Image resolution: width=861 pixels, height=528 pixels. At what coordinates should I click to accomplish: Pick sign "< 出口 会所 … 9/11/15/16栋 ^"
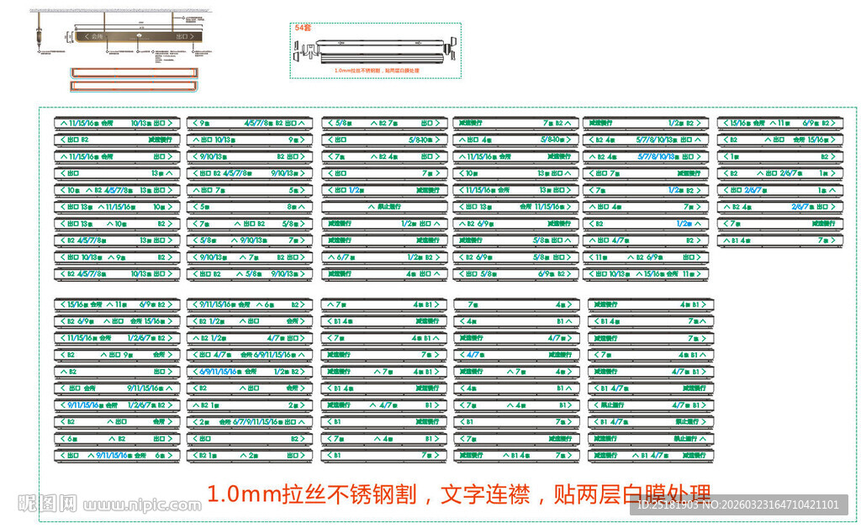116,389
